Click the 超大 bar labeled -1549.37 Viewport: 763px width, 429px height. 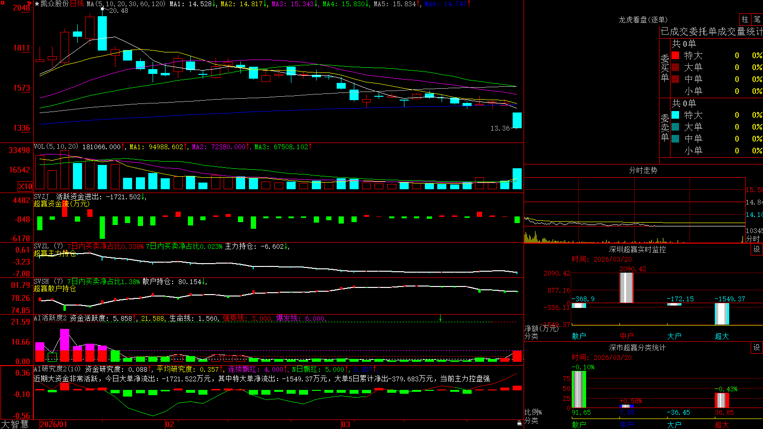click(722, 314)
